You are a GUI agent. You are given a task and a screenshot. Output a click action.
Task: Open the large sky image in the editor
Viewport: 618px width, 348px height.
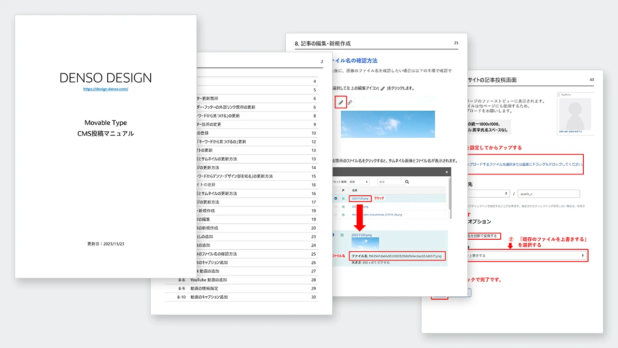(388, 124)
